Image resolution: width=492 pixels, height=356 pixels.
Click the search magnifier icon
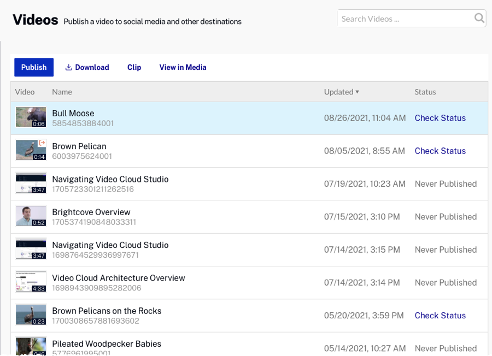(479, 19)
